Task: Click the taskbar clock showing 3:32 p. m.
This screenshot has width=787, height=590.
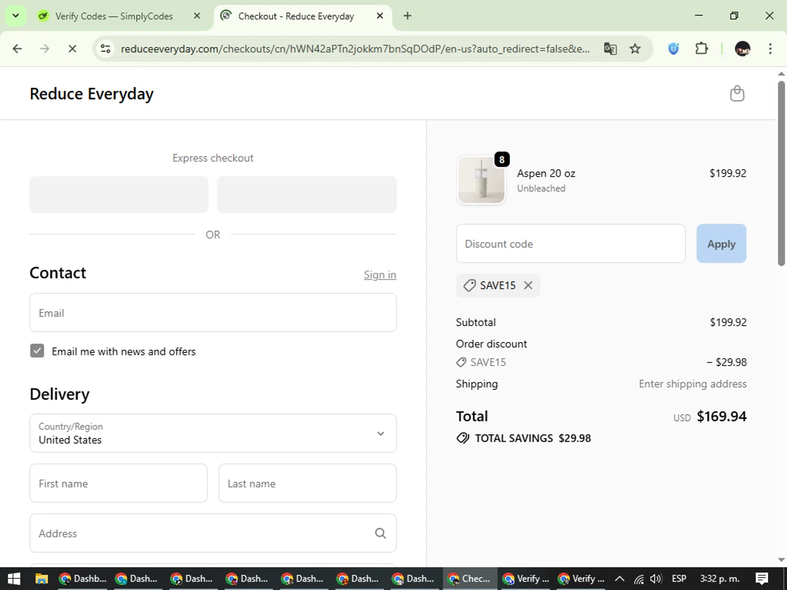Action: (720, 578)
